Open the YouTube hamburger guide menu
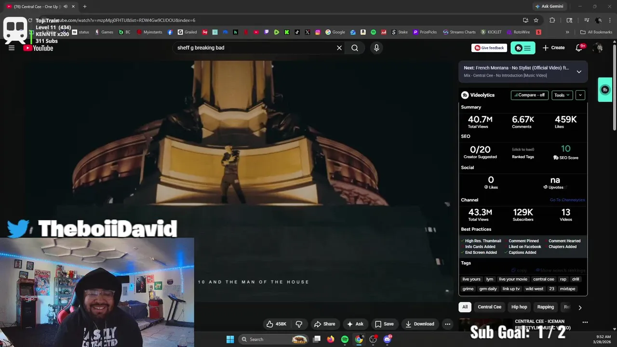Image resolution: width=617 pixels, height=347 pixels. pos(12,48)
